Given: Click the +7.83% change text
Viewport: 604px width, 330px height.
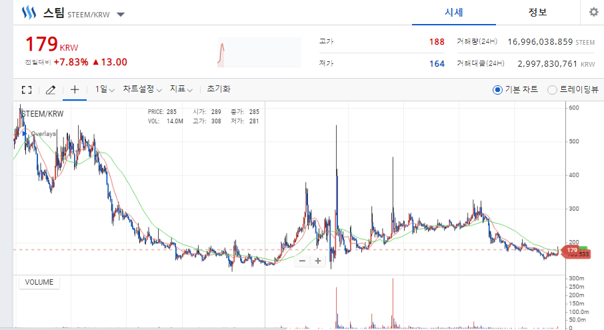Looking at the screenshot, I should point(71,62).
